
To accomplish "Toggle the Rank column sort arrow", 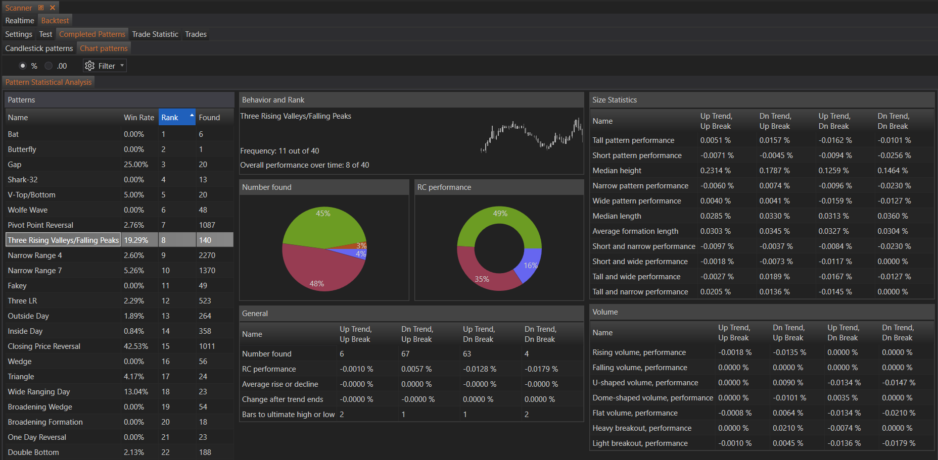I will pos(192,116).
